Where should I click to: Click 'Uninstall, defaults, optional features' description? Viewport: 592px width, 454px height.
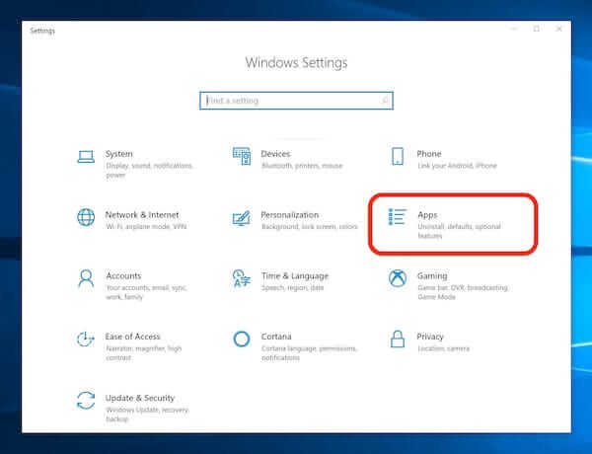(x=459, y=231)
